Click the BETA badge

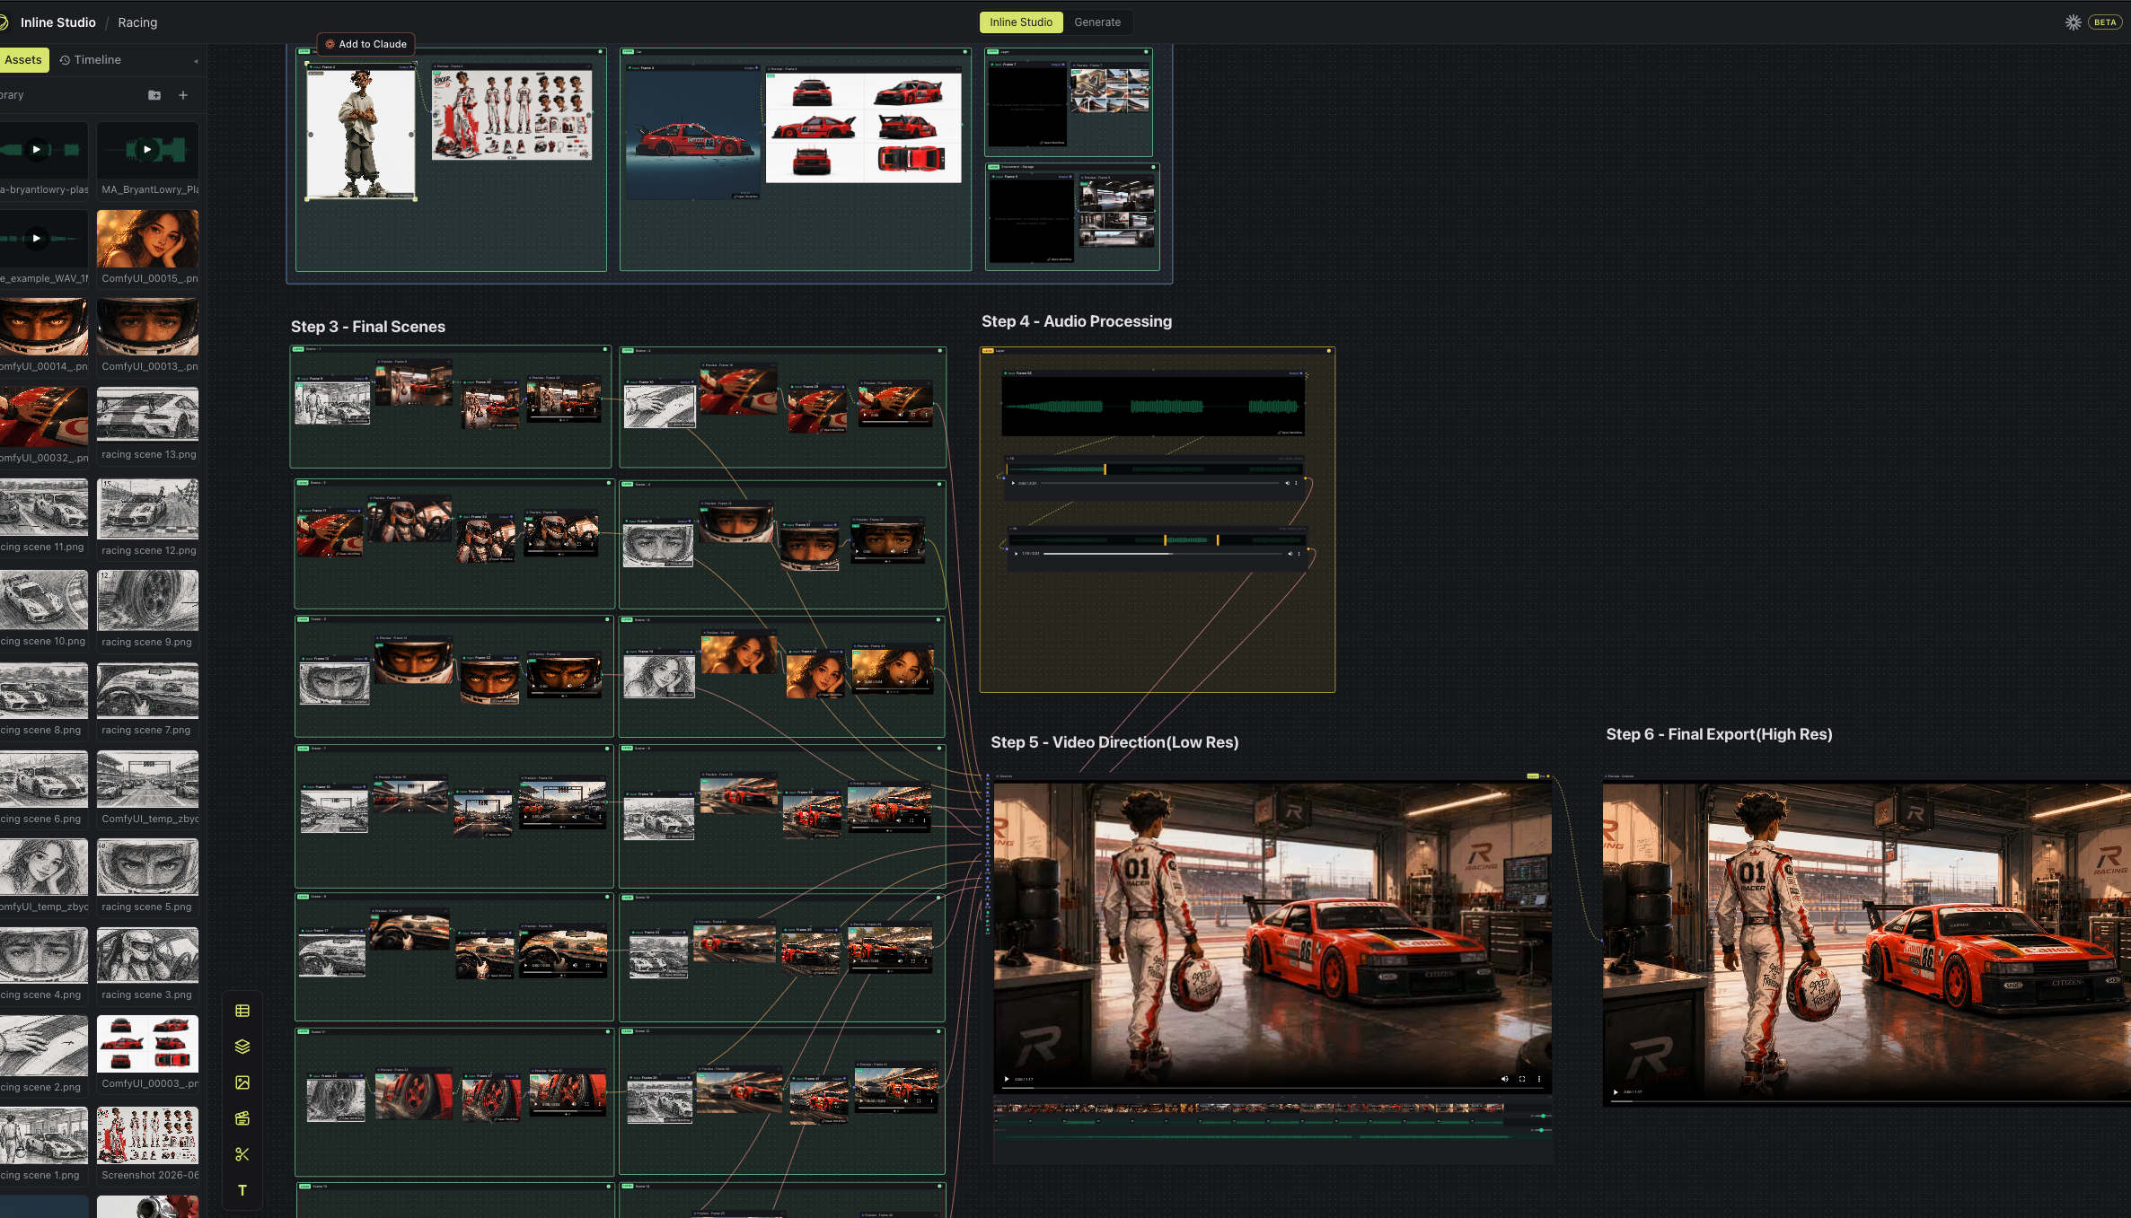coord(2105,22)
